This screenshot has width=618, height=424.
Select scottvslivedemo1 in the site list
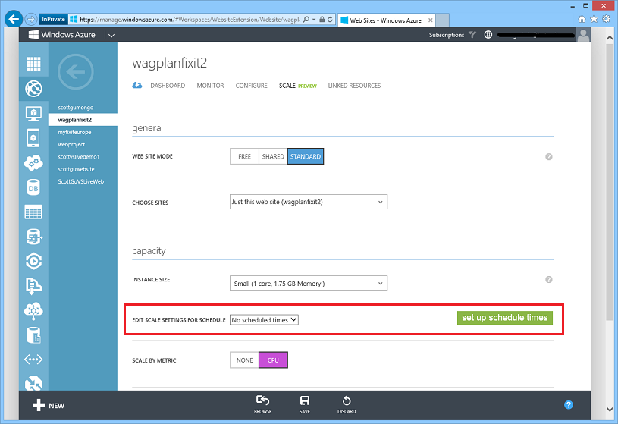coord(78,156)
